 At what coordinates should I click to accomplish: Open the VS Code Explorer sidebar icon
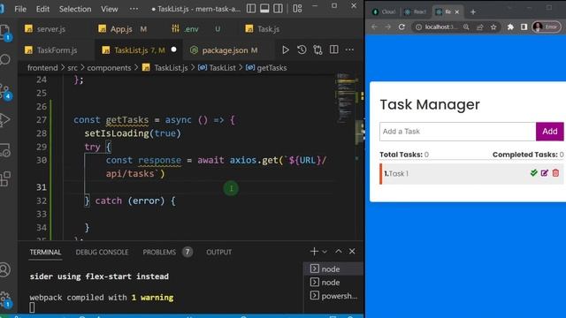(x=5, y=32)
